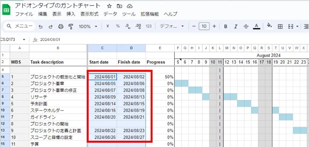Select task cell ガイドライン

(58, 117)
